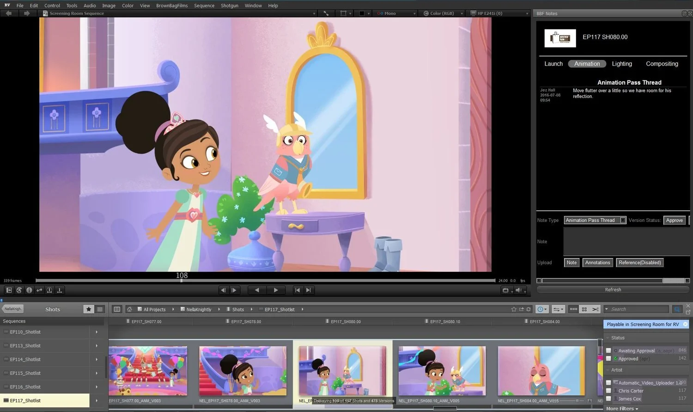
Task: Click the info icon in playback toolbar
Action: (x=29, y=290)
